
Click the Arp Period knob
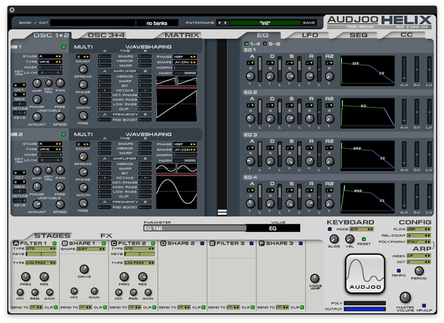click(419, 270)
